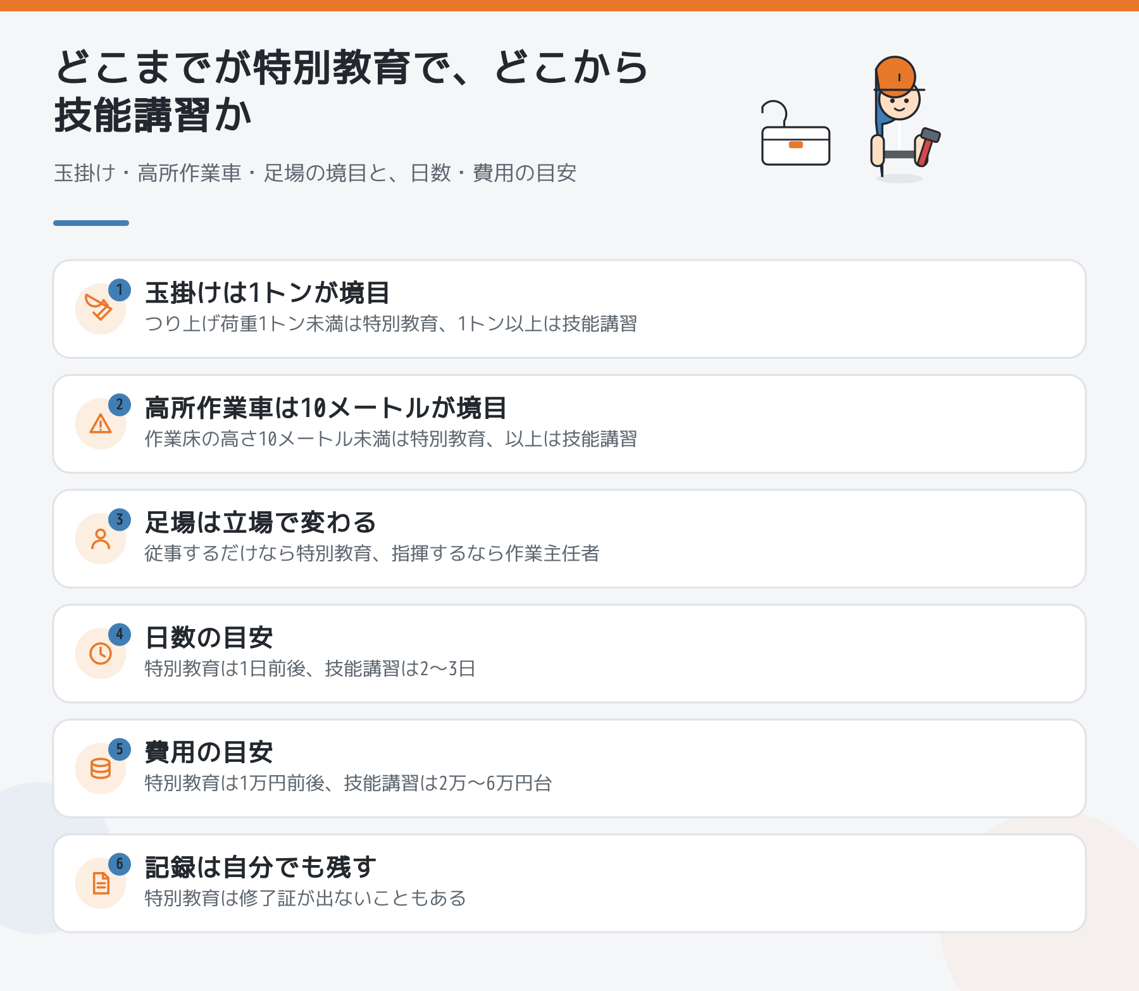1139x991 pixels.
Task: Click the text 特別教育は修了証が出ないこともある
Action: click(306, 898)
